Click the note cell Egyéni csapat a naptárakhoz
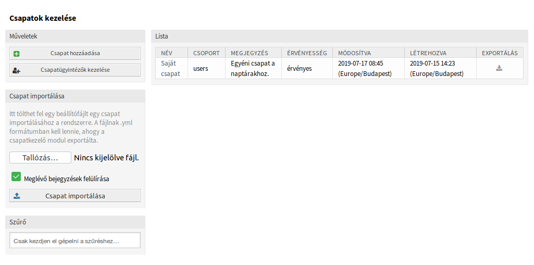The image size is (534, 265). click(x=253, y=68)
